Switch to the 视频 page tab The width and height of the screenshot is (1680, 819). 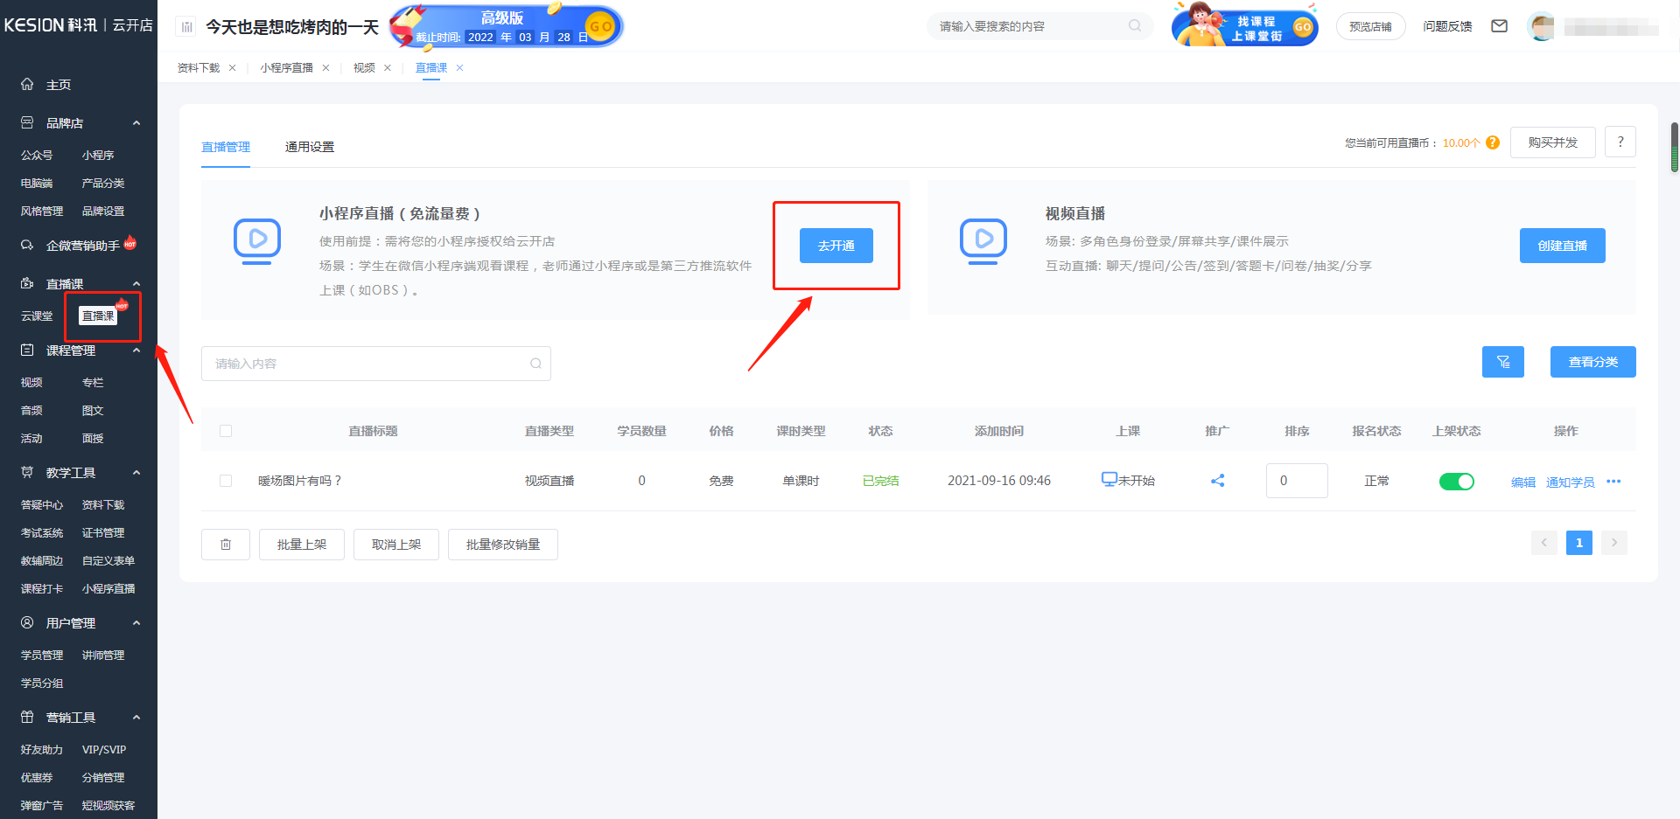[x=364, y=67]
